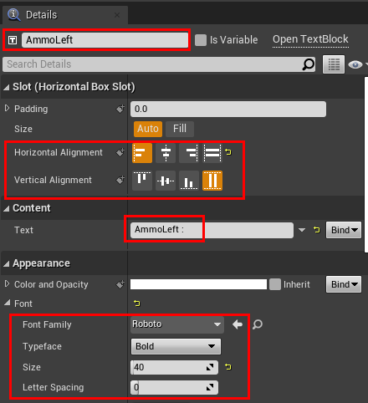Set slot Size to Fill
This screenshot has width=368, height=403.
point(180,129)
